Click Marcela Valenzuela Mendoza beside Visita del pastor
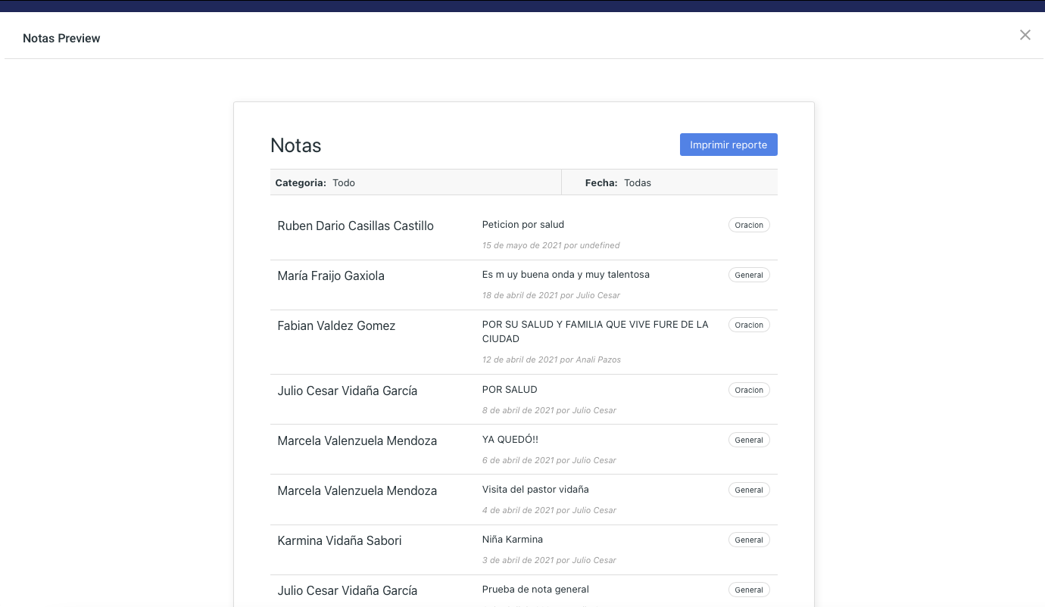The height and width of the screenshot is (607, 1045). pos(357,490)
